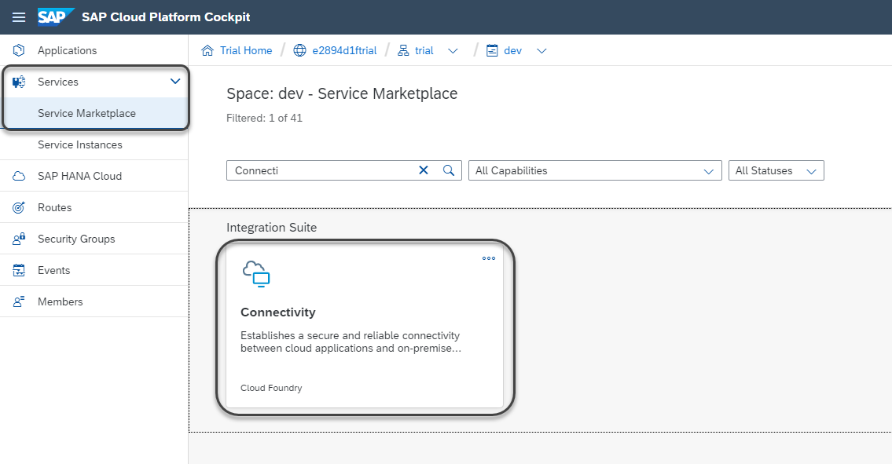Go to Events in the sidebar

94,270
